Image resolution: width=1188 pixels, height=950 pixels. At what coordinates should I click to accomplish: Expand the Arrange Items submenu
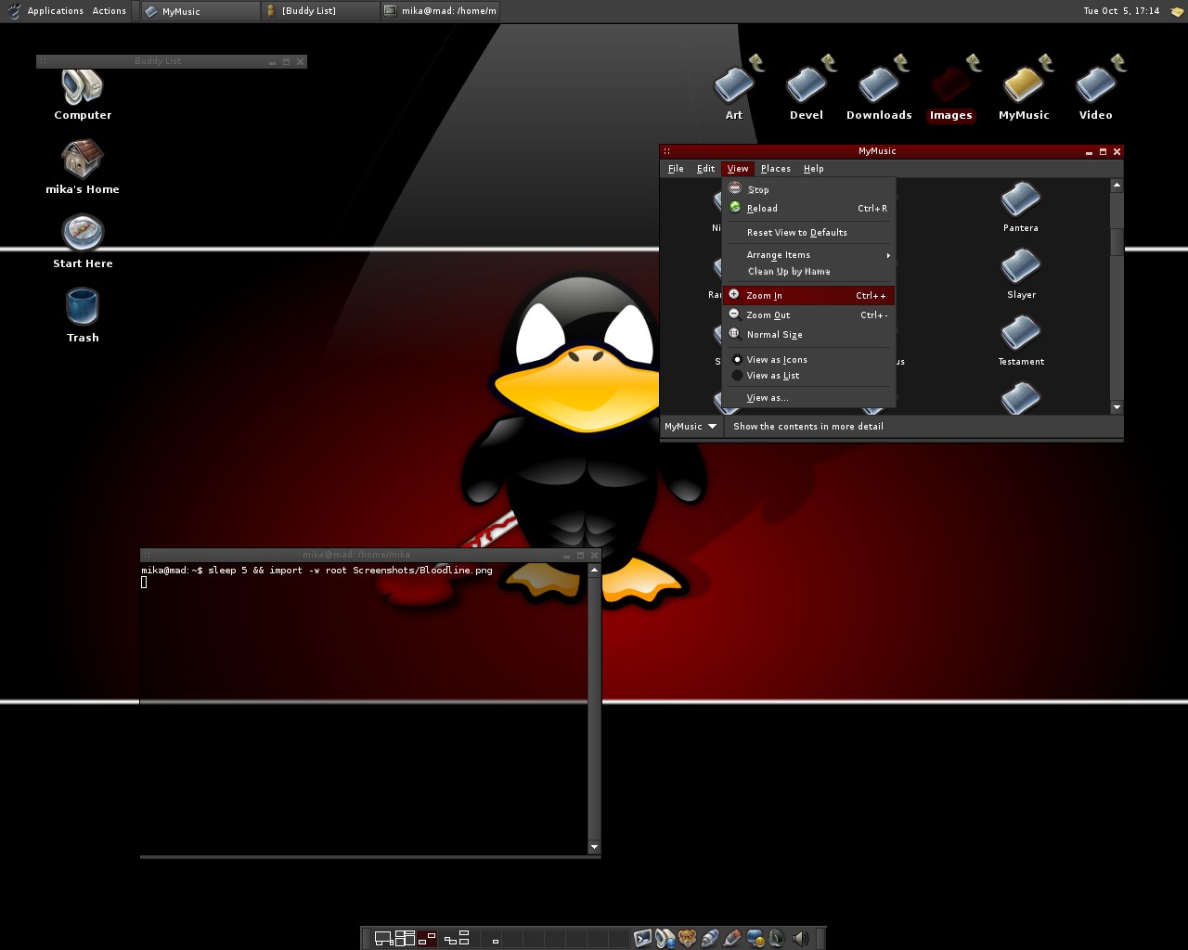click(809, 255)
